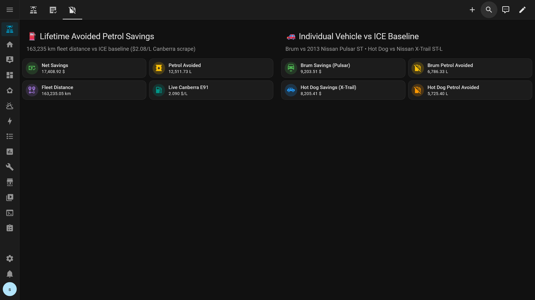Click the orange no-fuel icon on Brum Petrol Avoided
The image size is (535, 300).
click(418, 68)
